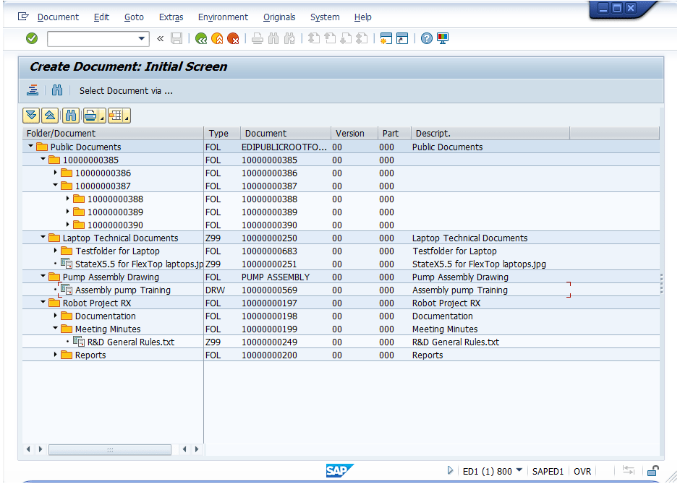Click the Expand All button in the tree toolbar
Screen dimensions: 680x484
(31, 116)
